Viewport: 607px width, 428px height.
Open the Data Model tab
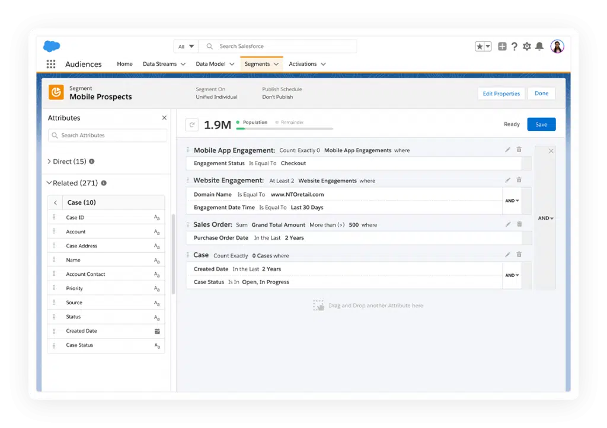click(x=210, y=64)
